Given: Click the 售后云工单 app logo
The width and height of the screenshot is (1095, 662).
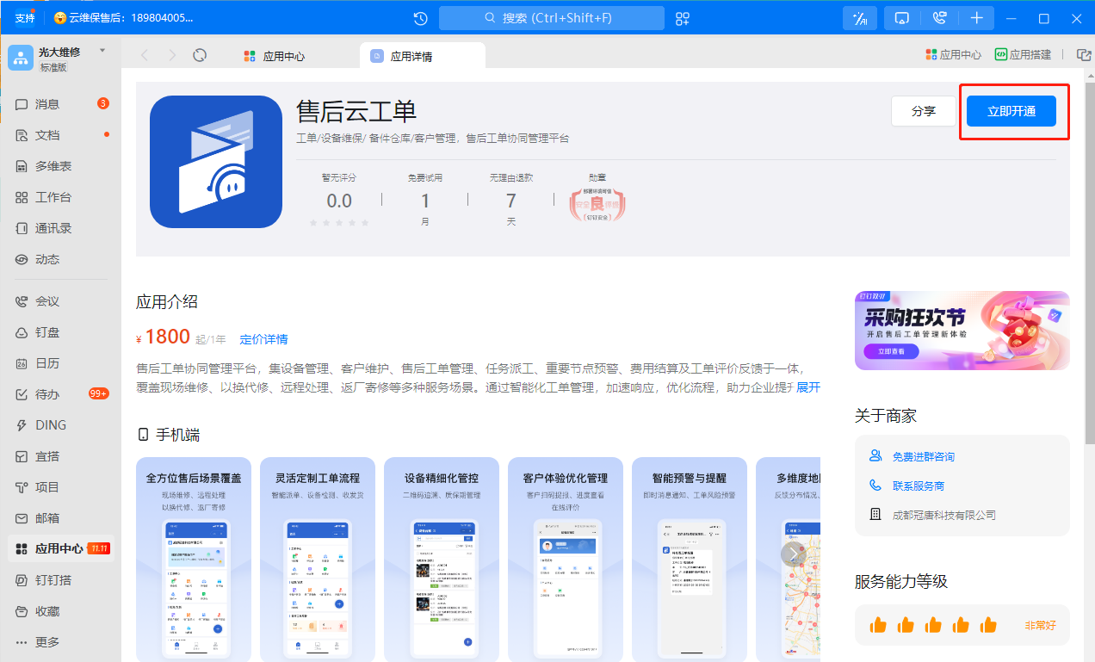Looking at the screenshot, I should tap(216, 162).
